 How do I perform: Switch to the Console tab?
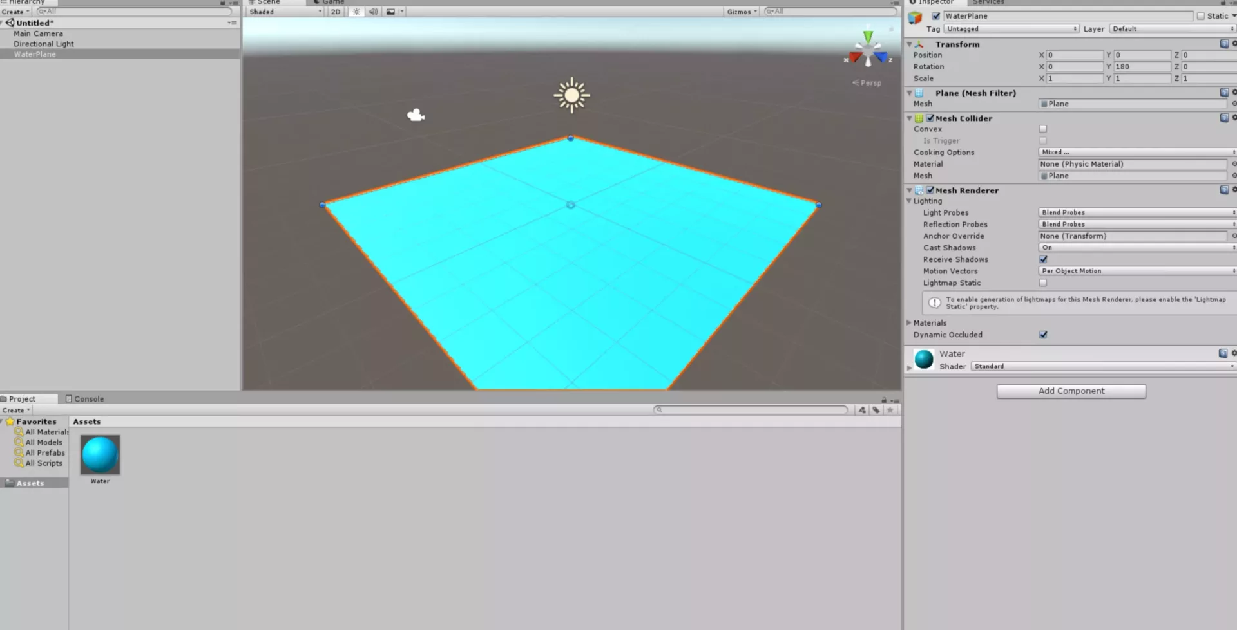tap(90, 398)
